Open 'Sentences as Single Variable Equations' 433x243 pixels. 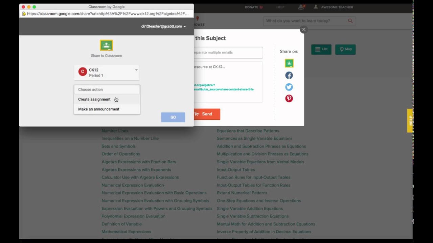[254, 138]
